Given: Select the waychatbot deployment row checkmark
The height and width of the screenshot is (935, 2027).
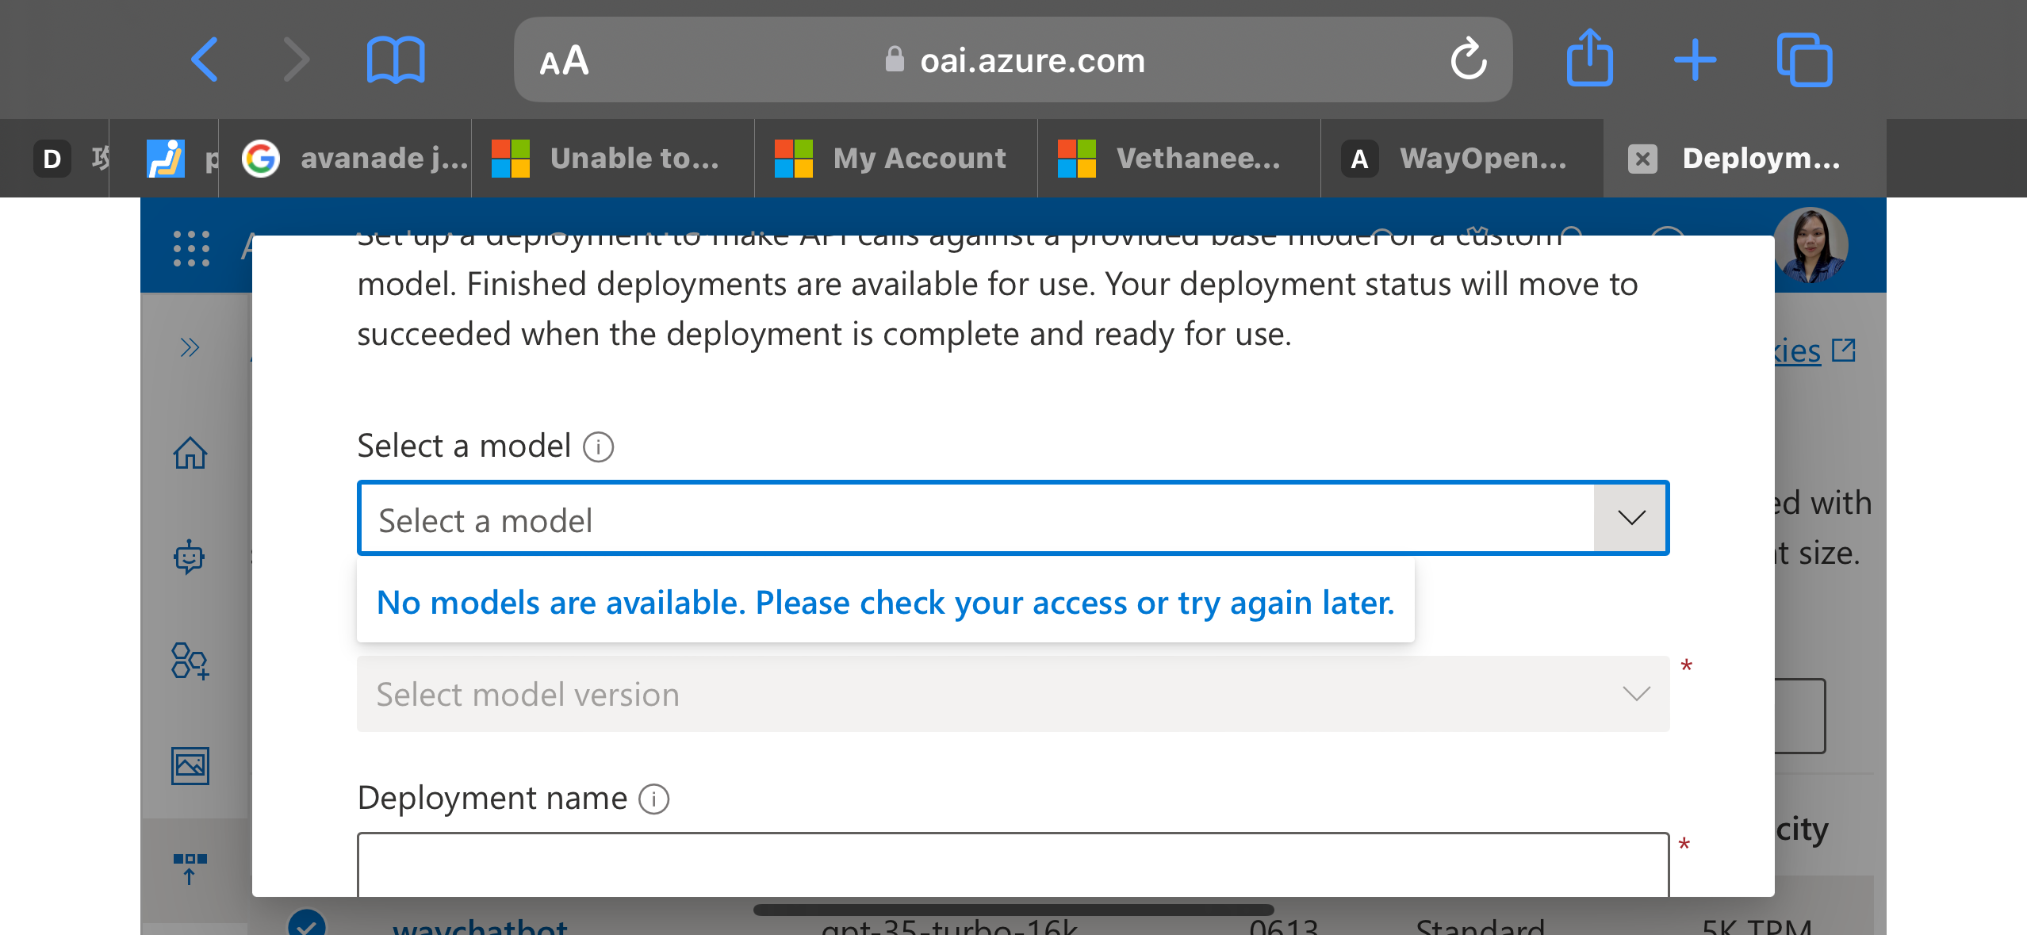Looking at the screenshot, I should click(x=307, y=925).
